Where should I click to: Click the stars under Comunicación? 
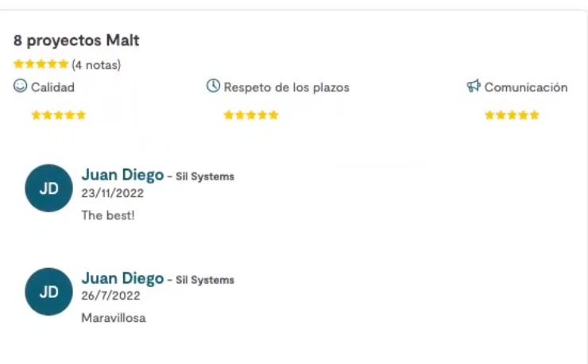pos(512,115)
